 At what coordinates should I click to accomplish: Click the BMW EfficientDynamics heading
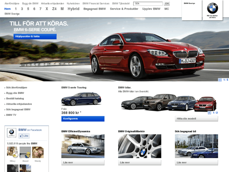[76, 132]
